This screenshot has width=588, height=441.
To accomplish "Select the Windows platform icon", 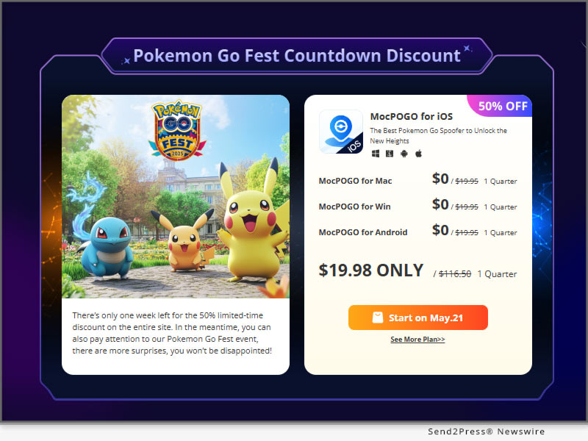I will point(376,154).
